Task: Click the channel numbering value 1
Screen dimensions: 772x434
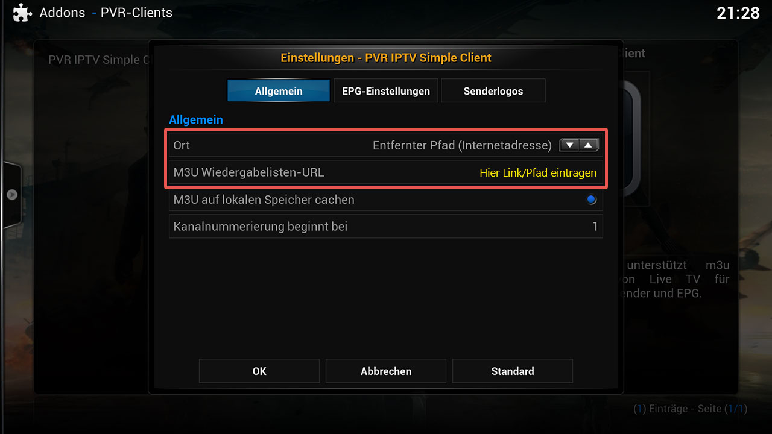Action: (x=595, y=227)
